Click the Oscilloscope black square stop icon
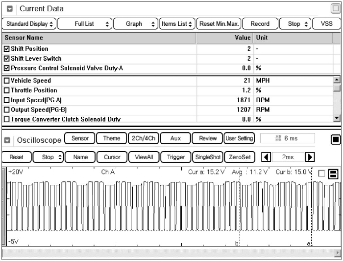343x261 pixels. pyautogui.click(x=335, y=140)
